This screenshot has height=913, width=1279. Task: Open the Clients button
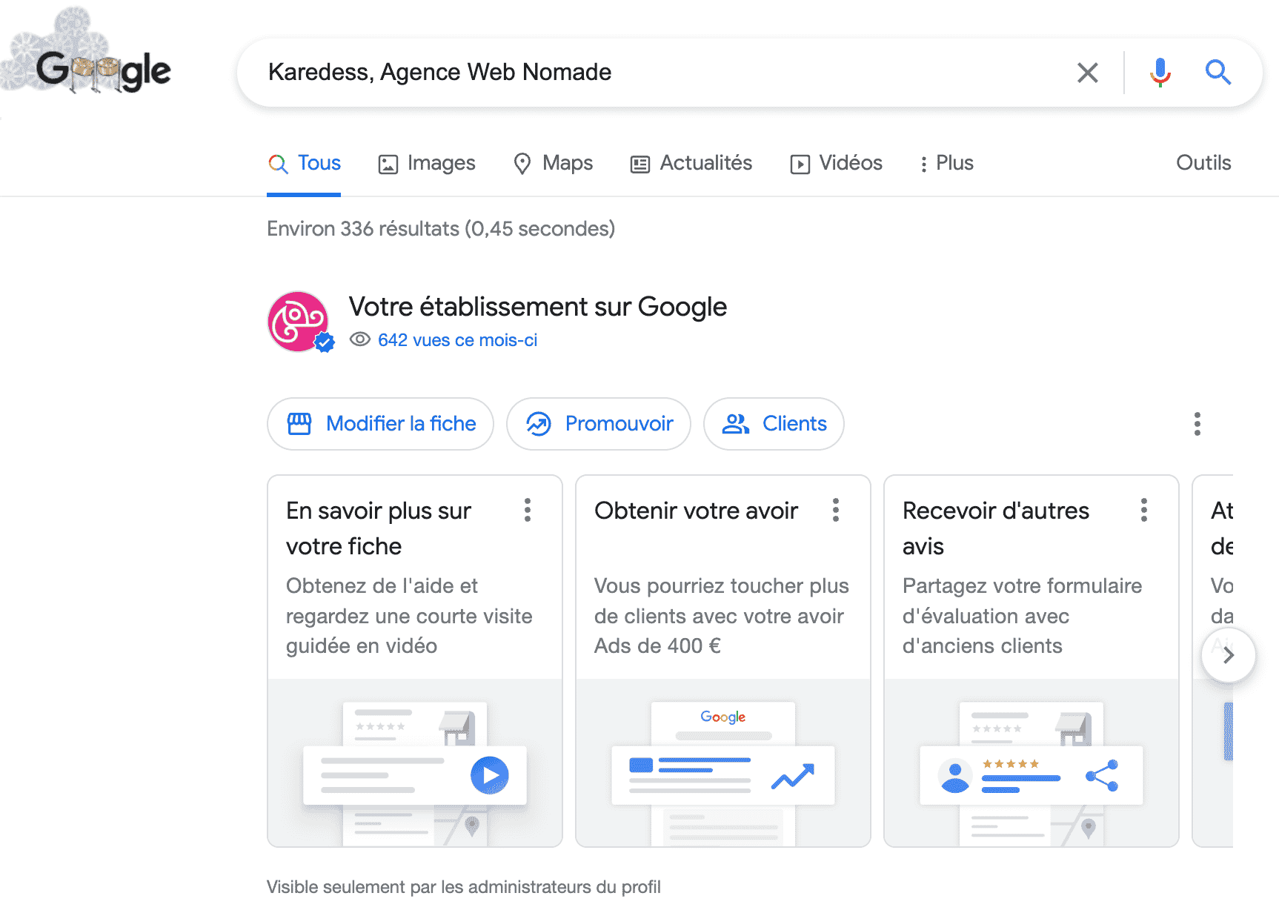click(774, 424)
